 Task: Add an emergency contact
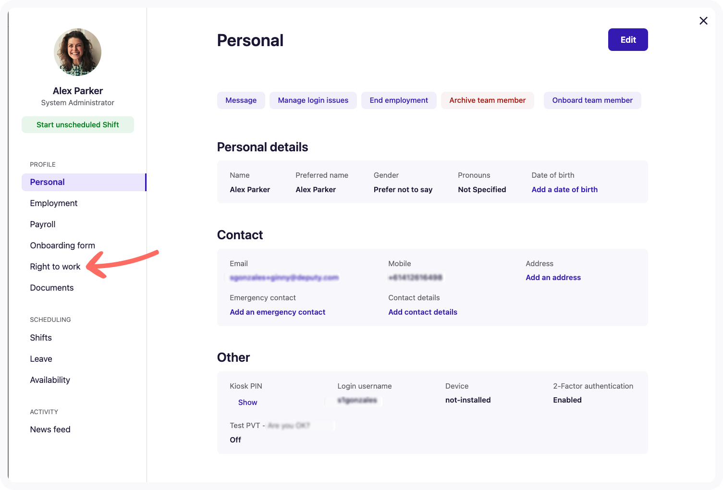(277, 312)
